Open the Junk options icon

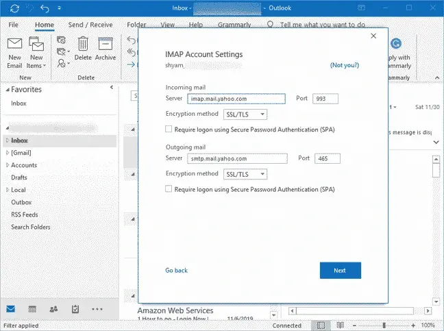[x=63, y=63]
